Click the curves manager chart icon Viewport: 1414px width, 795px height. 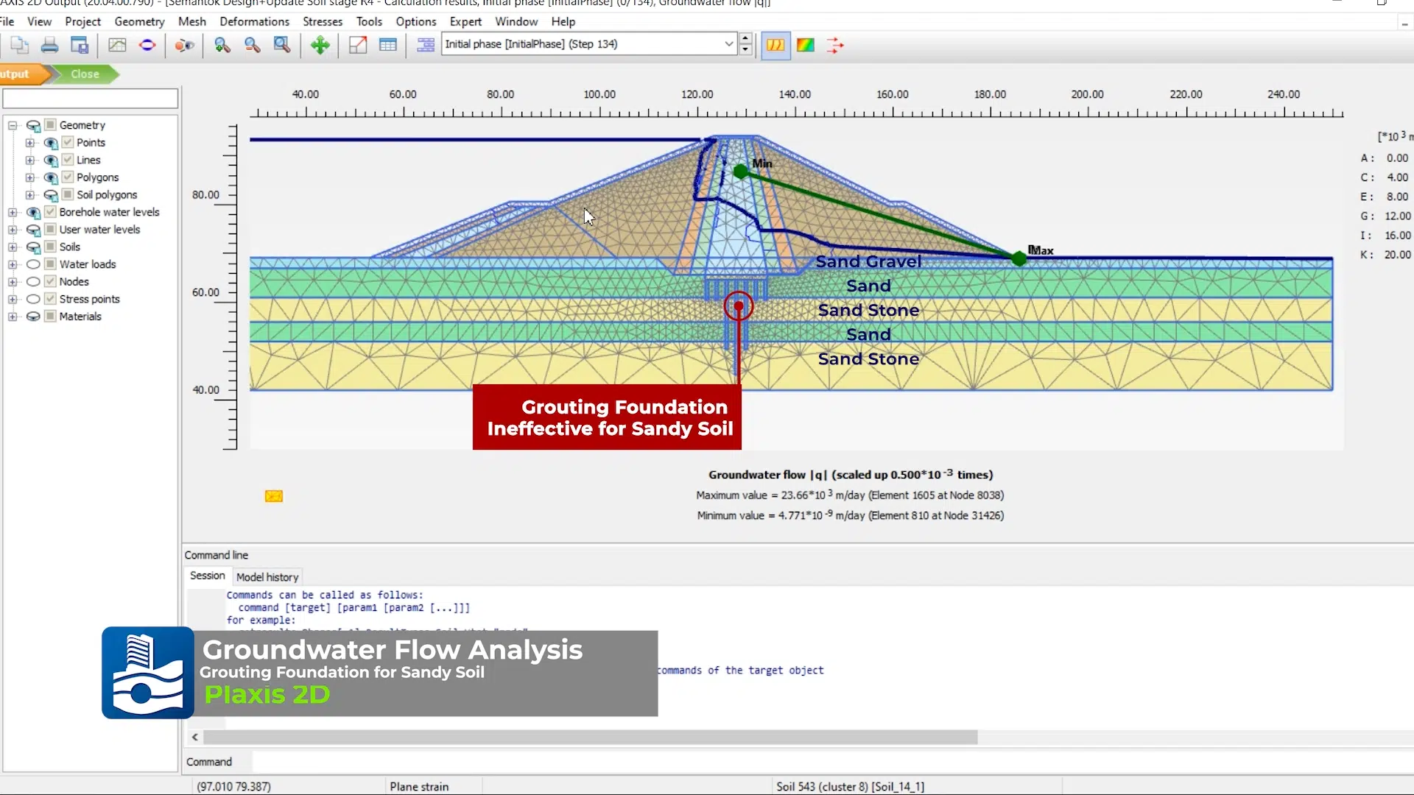(116, 45)
